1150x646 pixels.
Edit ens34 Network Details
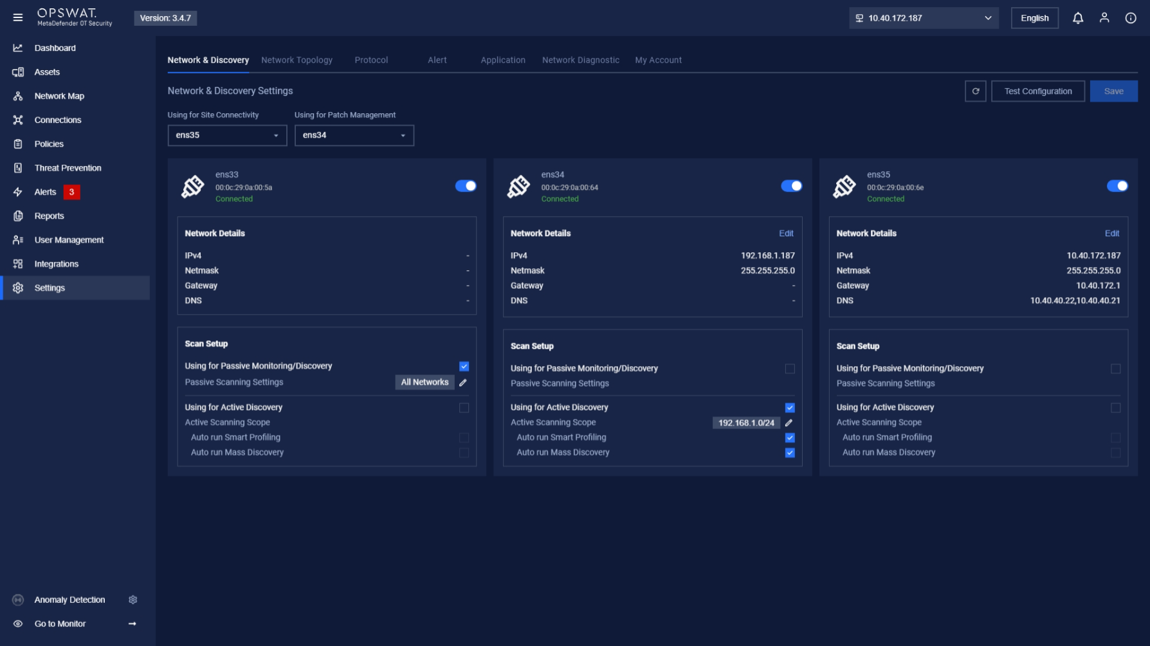[786, 234]
